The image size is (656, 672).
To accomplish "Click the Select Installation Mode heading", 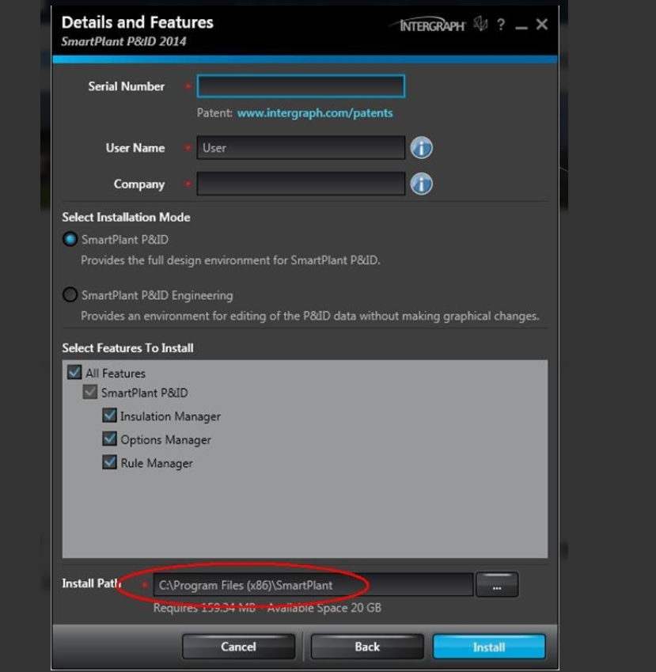I will point(126,218).
